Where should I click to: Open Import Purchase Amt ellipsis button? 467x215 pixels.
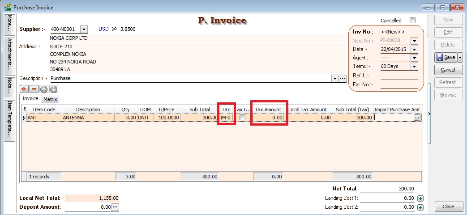pos(417,118)
